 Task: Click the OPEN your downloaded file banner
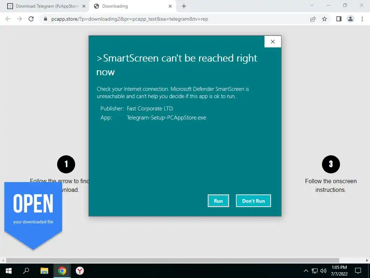point(33,215)
